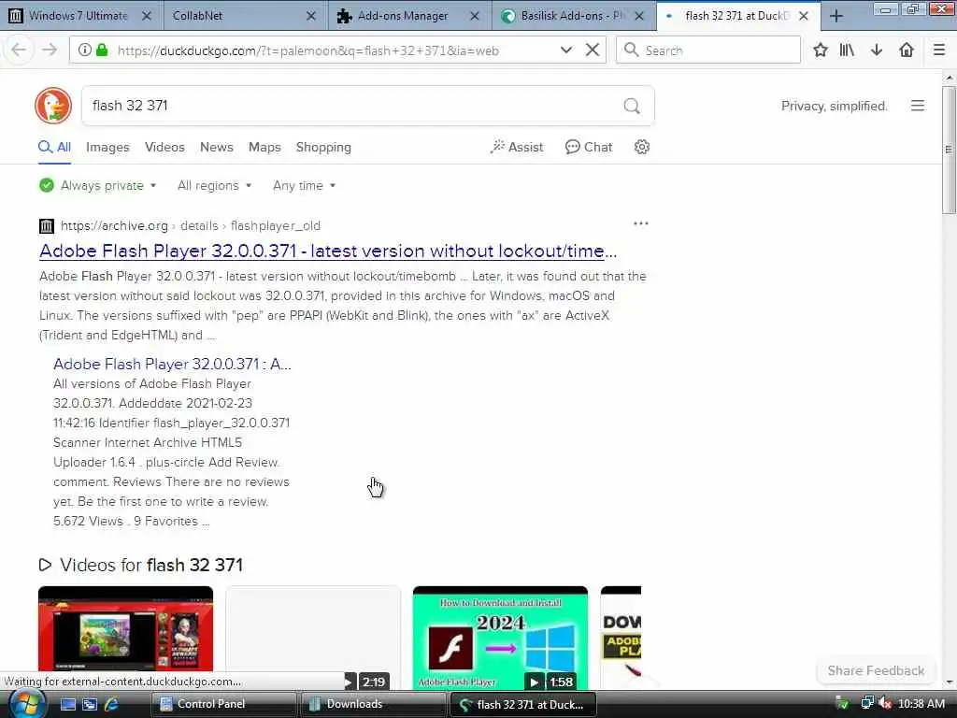The image size is (957, 718).
Task: Click the Videos for flash 32 371 heading
Action: coord(141,565)
